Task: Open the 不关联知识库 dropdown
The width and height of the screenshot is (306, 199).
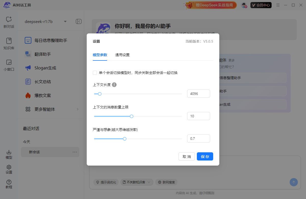Action: click(137, 182)
